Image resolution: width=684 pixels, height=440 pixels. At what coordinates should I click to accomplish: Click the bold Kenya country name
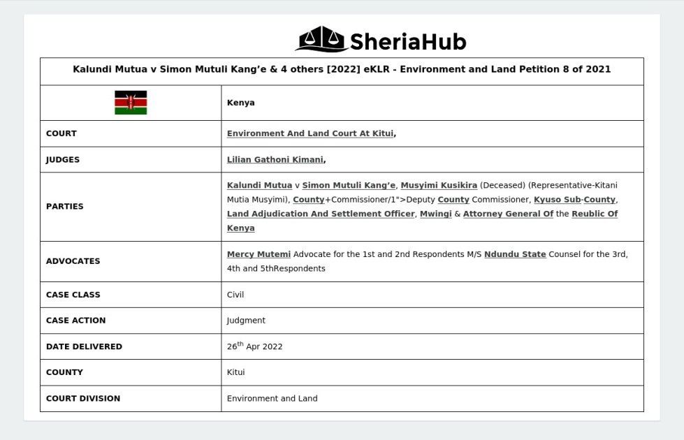pyautogui.click(x=241, y=103)
